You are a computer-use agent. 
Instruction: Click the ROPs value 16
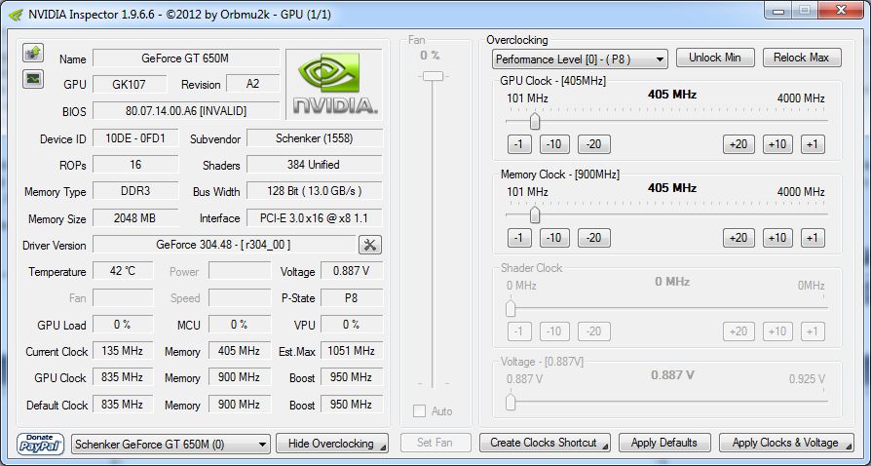pos(135,165)
